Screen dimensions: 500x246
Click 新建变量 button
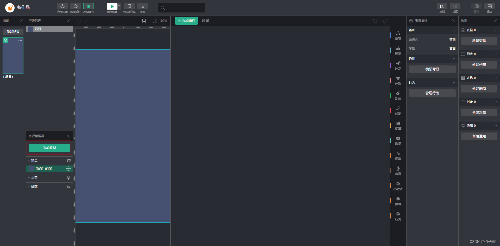click(x=479, y=41)
